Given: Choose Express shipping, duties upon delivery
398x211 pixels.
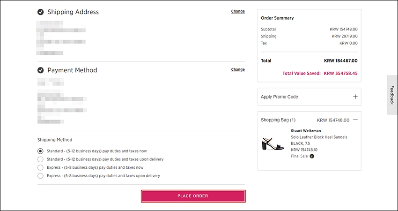Looking at the screenshot, I should [40, 176].
